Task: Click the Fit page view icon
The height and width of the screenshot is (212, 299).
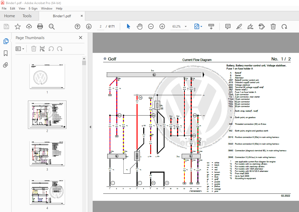Action: pyautogui.click(x=197, y=26)
